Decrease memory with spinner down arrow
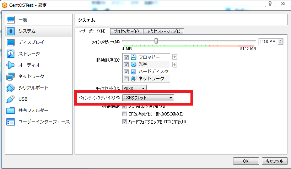Image resolution: width=291 pixels, height=169 pixels. tap(280, 43)
